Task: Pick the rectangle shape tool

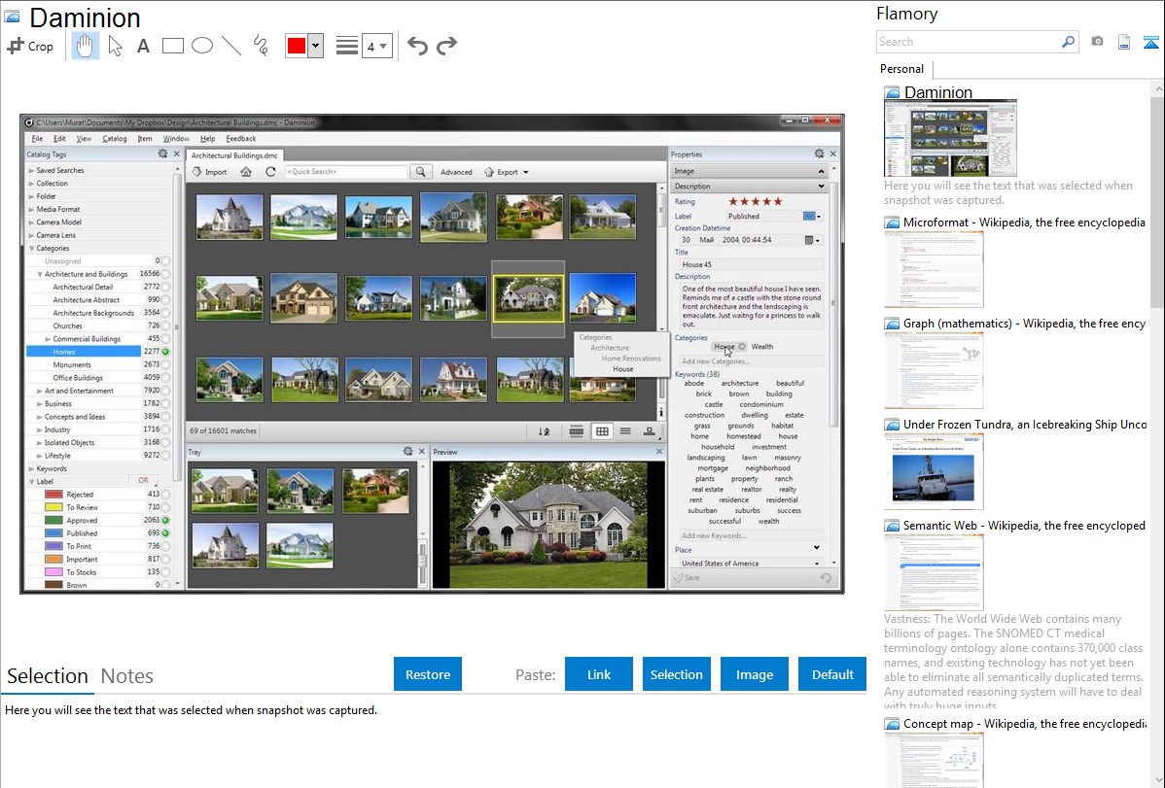Action: pos(173,46)
